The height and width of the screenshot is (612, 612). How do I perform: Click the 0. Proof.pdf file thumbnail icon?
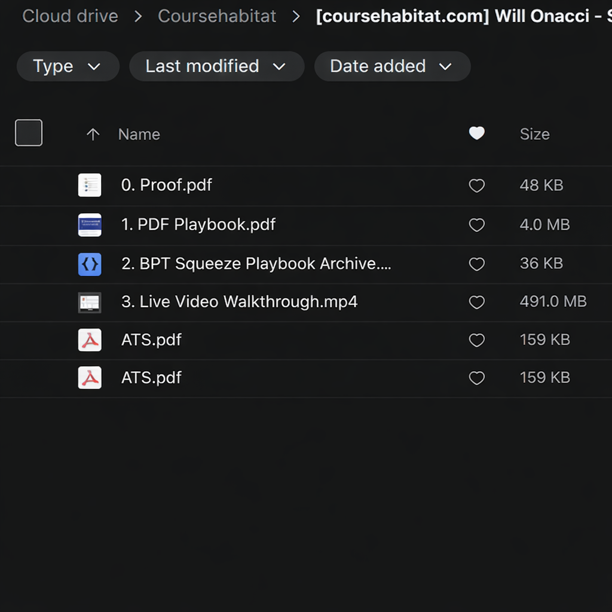pos(90,185)
